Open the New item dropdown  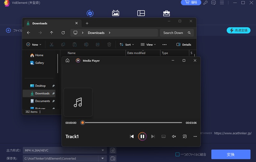34,45
